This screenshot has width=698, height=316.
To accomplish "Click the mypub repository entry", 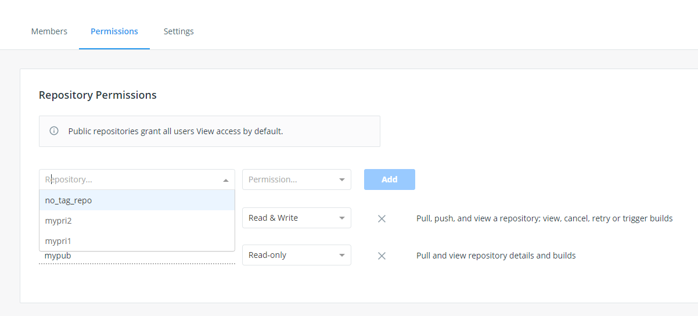I will [x=58, y=256].
